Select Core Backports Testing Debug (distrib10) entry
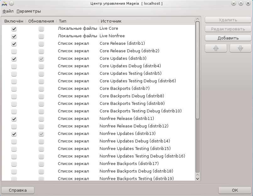 98,111
